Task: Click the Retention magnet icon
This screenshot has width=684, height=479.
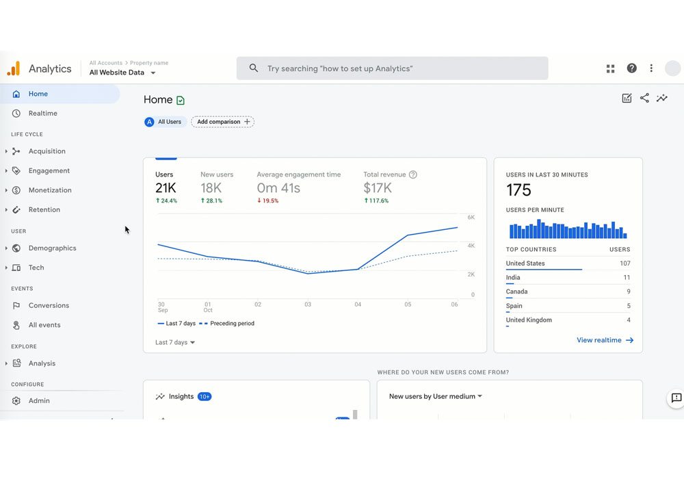Action: [x=16, y=210]
